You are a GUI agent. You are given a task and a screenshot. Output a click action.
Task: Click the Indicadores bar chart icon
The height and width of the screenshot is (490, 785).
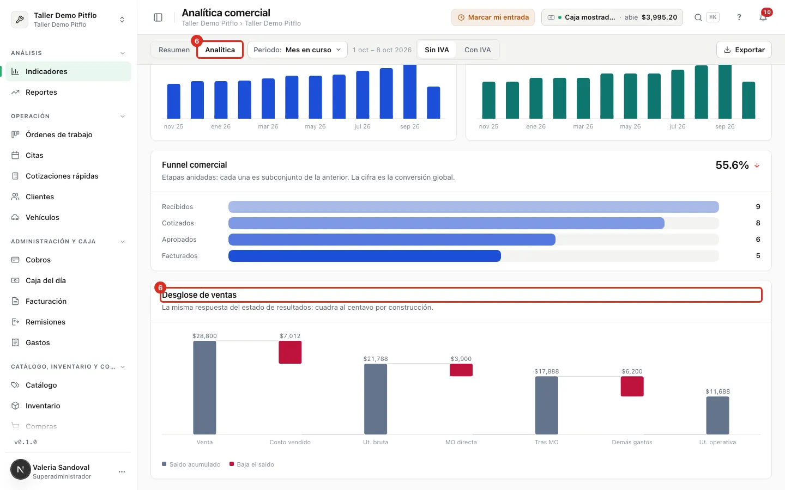[15, 71]
